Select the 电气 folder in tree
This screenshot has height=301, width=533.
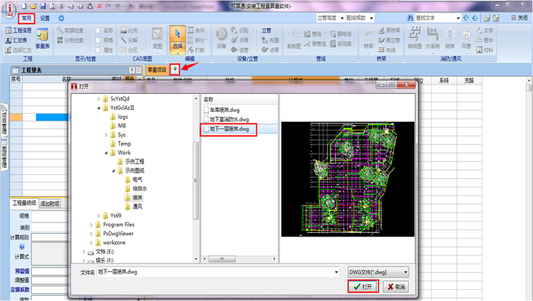(x=134, y=180)
